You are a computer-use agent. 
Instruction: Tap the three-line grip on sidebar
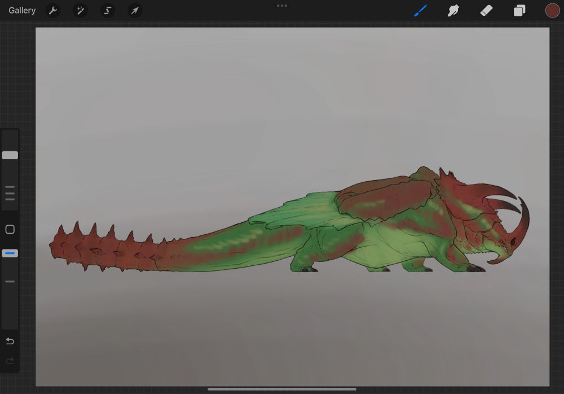10,193
